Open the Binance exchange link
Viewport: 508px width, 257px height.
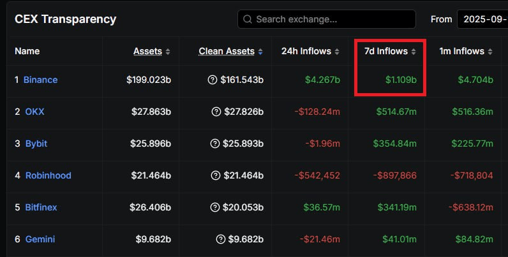point(40,80)
